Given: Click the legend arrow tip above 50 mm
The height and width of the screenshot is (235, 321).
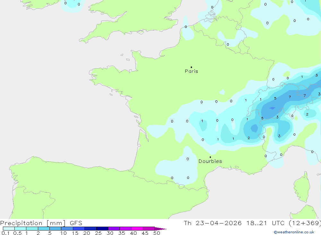Looking at the screenshot, I should (160, 229).
